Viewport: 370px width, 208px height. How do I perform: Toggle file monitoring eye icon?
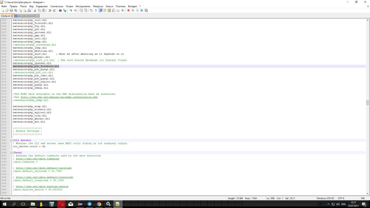tap(123, 10)
